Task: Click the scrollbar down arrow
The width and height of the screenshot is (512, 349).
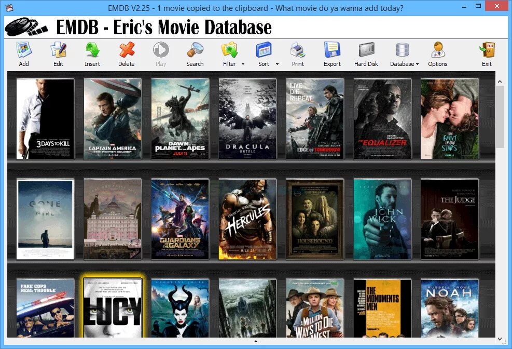Action: click(500, 339)
